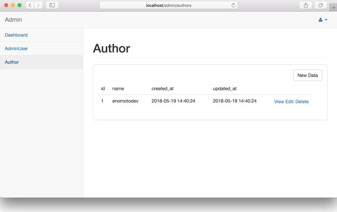Click the enomotodev name cell
This screenshot has width=337, height=212.
pos(125,101)
